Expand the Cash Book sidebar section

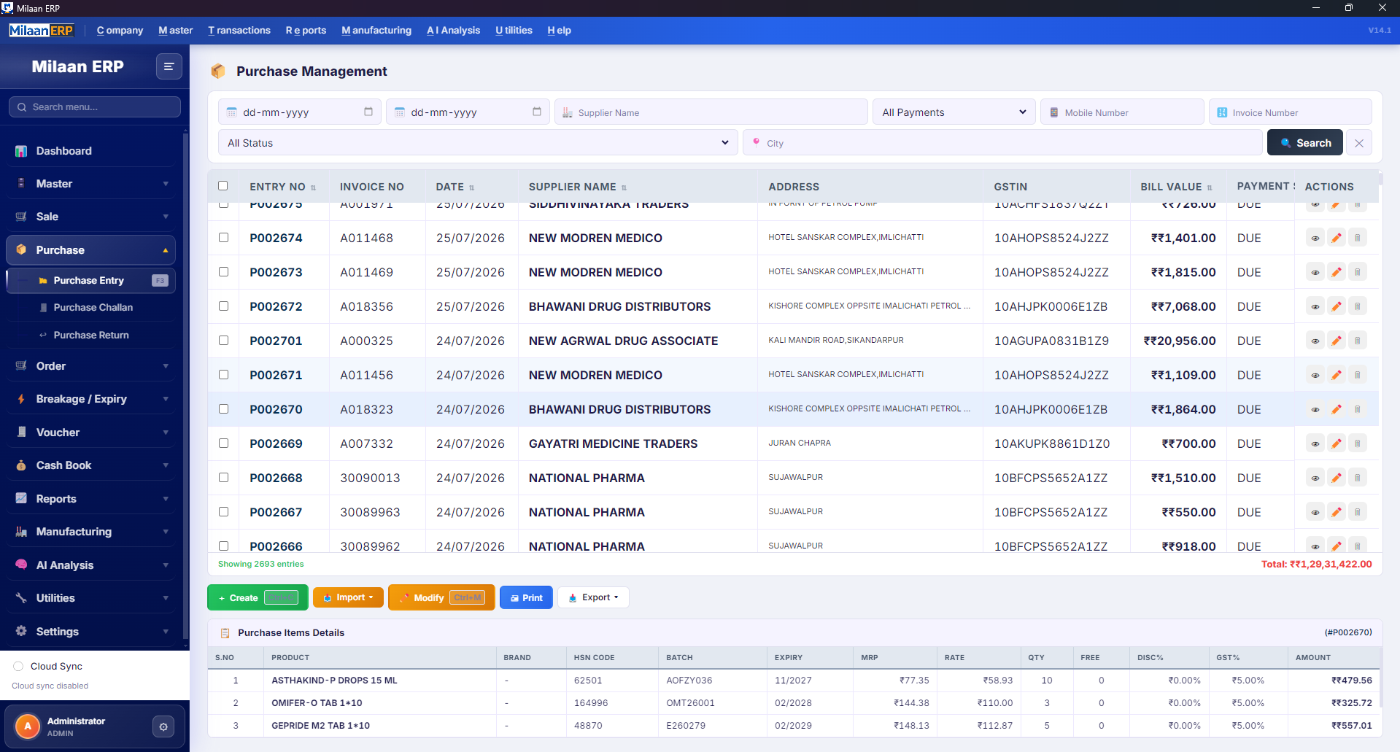pyautogui.click(x=91, y=465)
